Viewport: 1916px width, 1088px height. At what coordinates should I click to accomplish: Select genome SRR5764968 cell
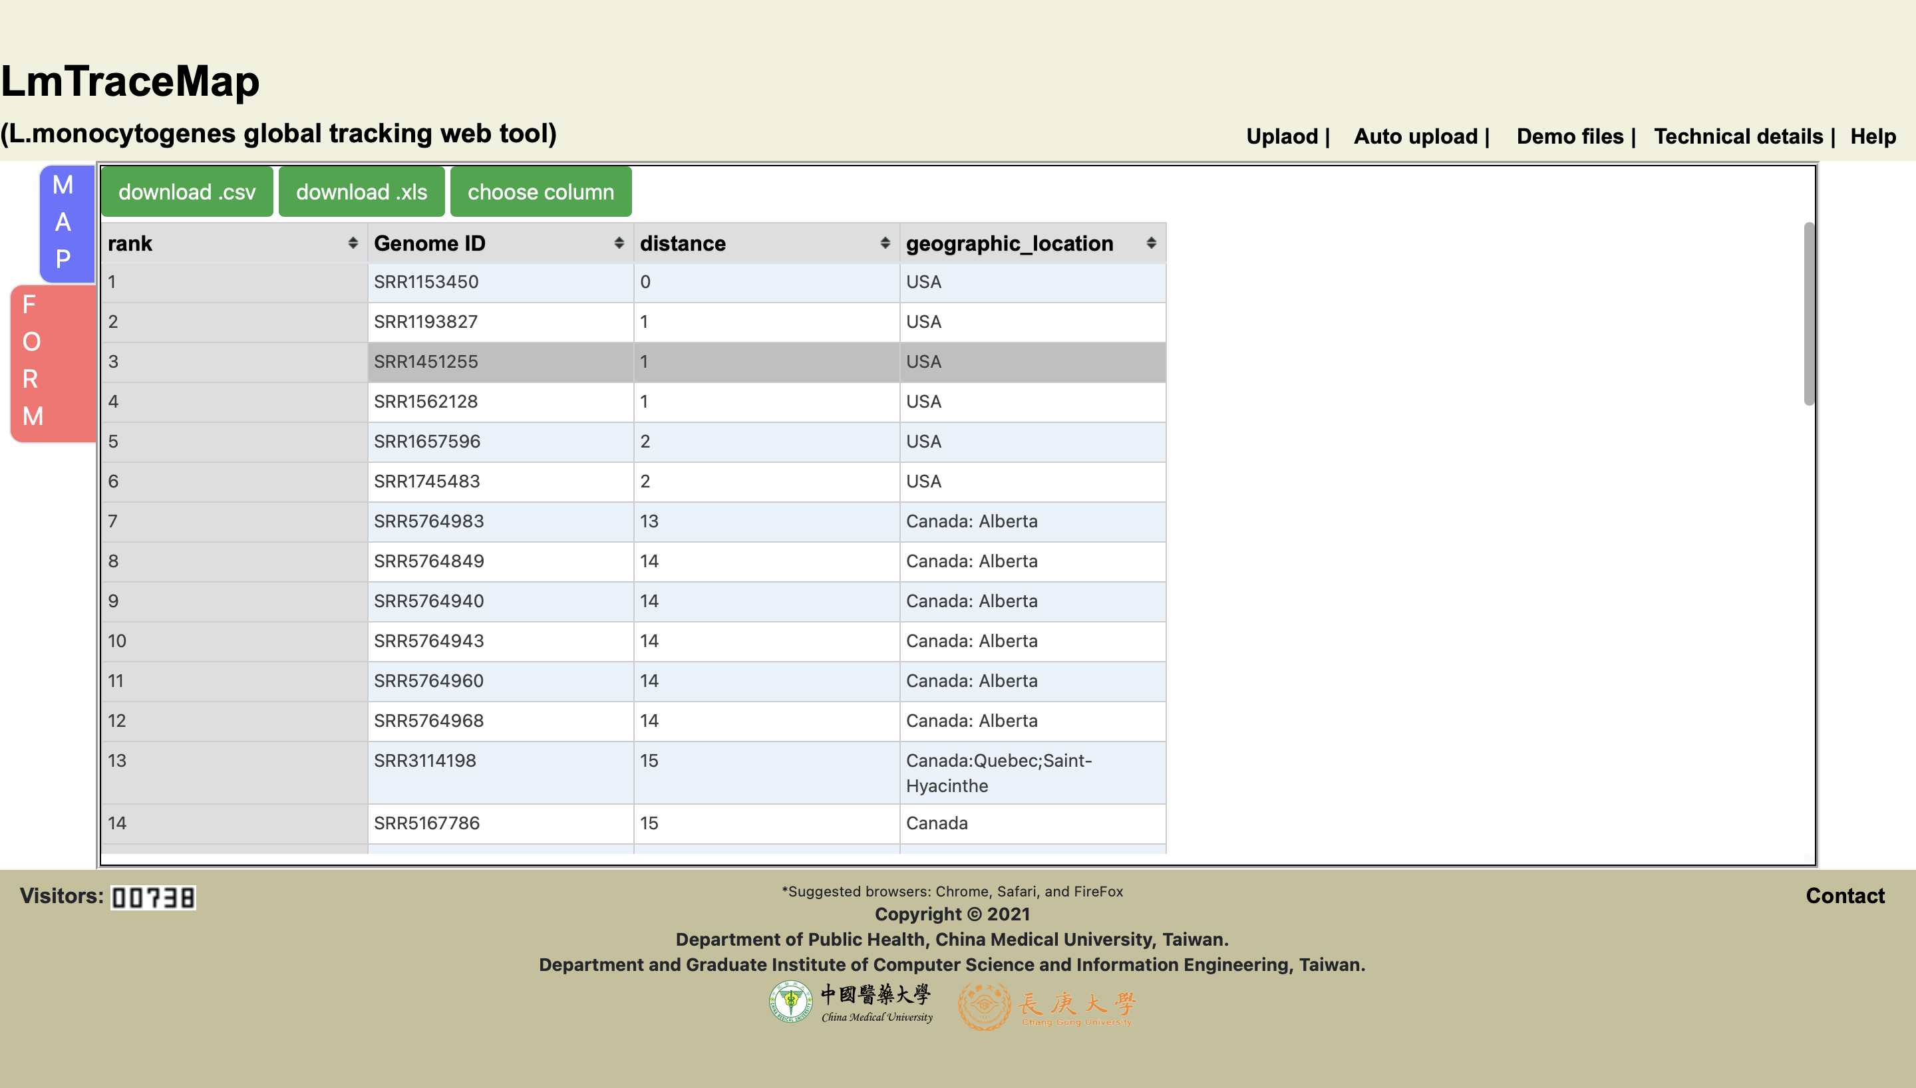click(x=500, y=720)
